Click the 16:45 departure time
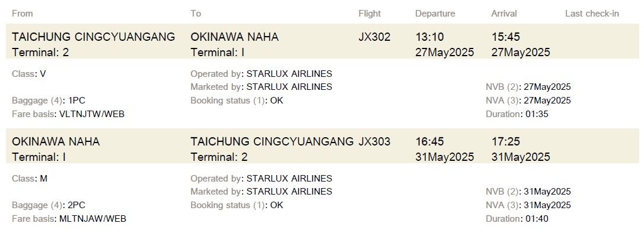This screenshot has height=233, width=644. click(429, 142)
